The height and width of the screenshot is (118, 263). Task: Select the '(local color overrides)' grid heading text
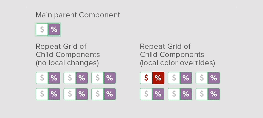(x=178, y=63)
